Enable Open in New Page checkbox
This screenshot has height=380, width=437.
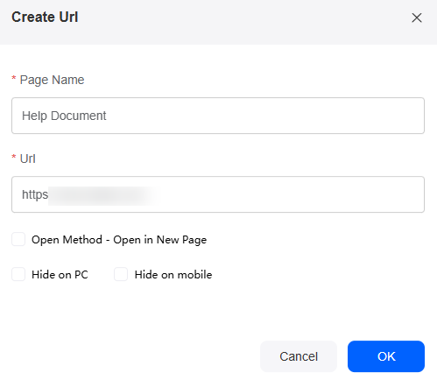tap(18, 239)
